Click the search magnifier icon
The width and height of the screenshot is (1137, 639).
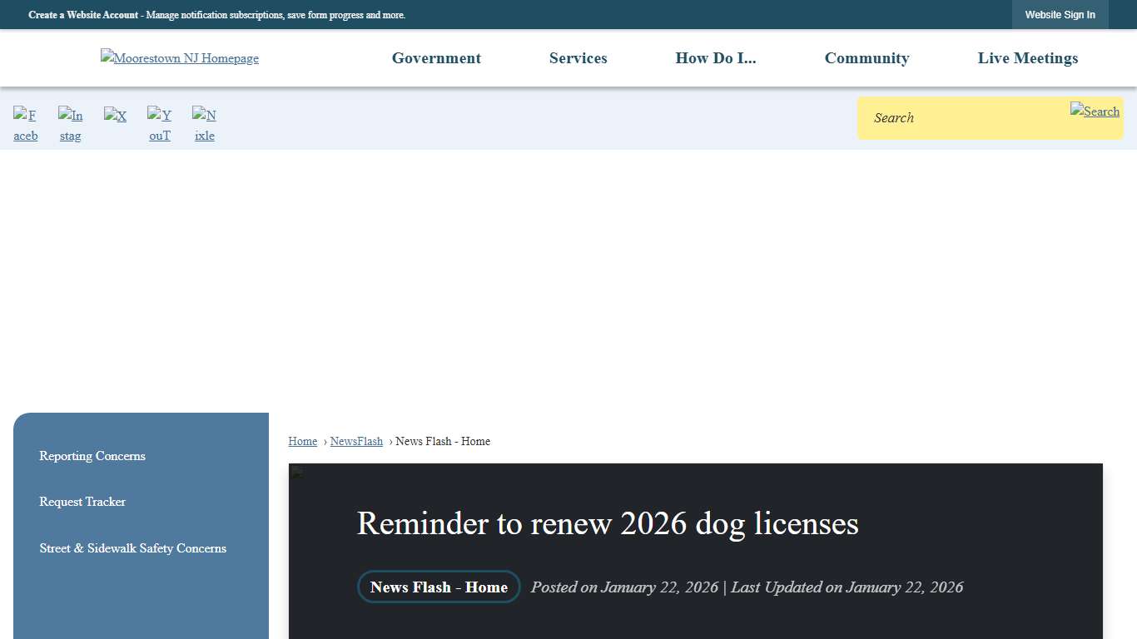pyautogui.click(x=1095, y=111)
